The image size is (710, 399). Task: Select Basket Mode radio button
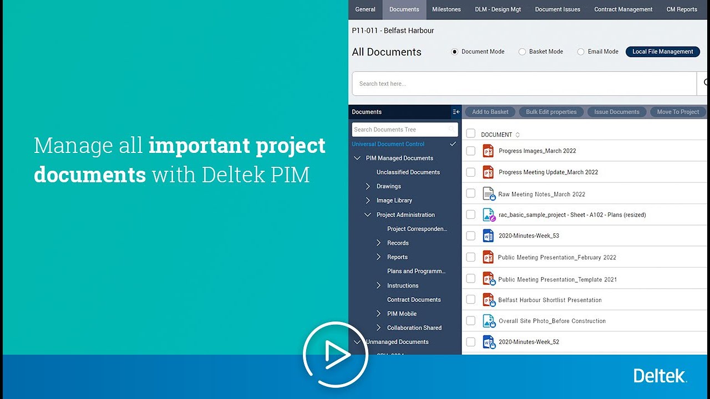pos(522,52)
